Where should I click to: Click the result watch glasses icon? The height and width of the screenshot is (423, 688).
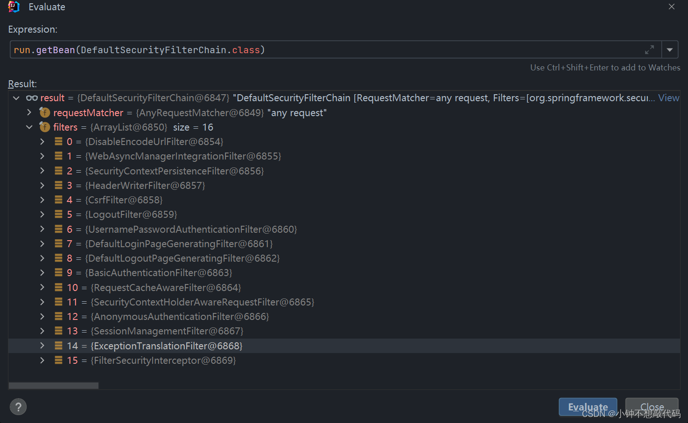point(32,98)
